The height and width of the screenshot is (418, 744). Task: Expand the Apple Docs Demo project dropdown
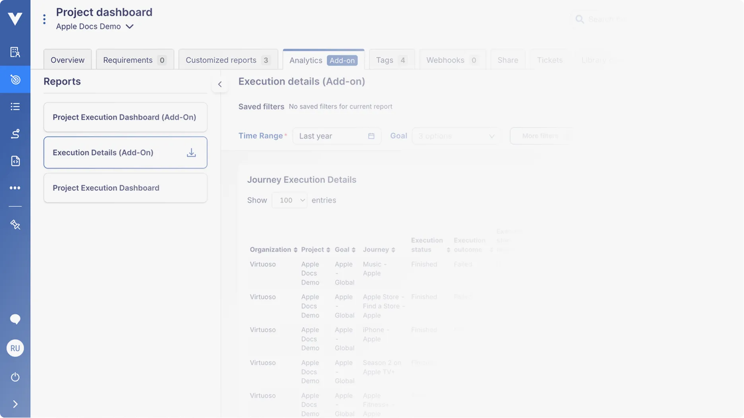pyautogui.click(x=95, y=27)
